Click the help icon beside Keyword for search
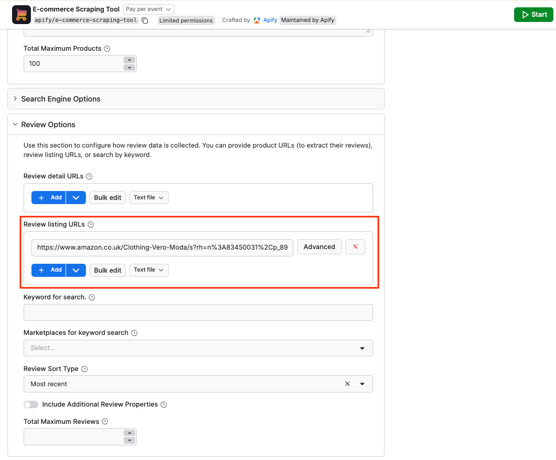Viewport: 556px width, 460px height. tap(92, 297)
